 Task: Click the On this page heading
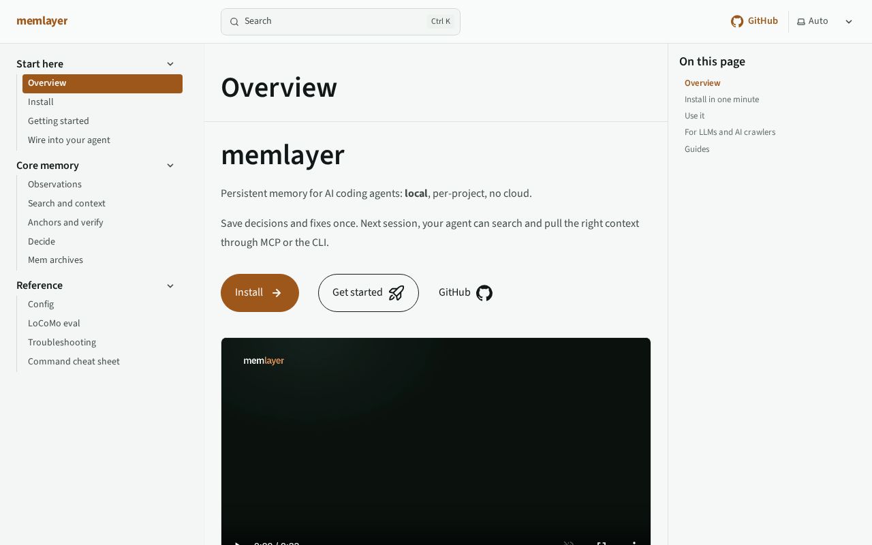712,61
